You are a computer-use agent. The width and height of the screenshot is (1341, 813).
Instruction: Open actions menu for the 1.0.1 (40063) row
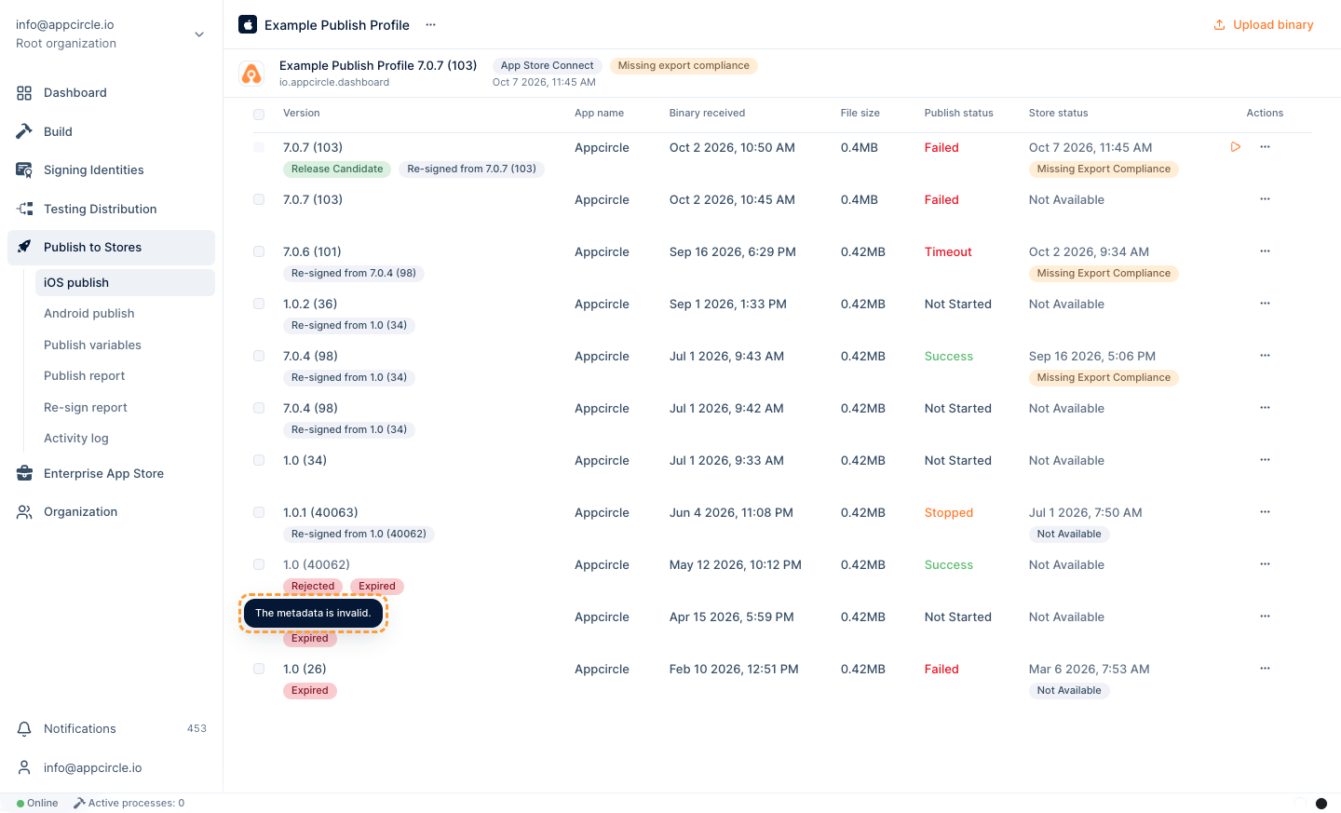pyautogui.click(x=1265, y=512)
